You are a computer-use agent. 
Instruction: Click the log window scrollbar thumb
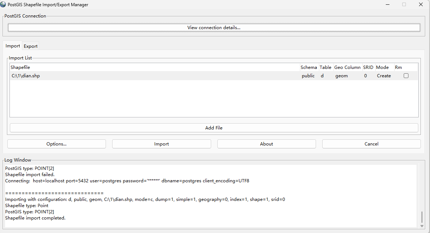(x=422, y=217)
